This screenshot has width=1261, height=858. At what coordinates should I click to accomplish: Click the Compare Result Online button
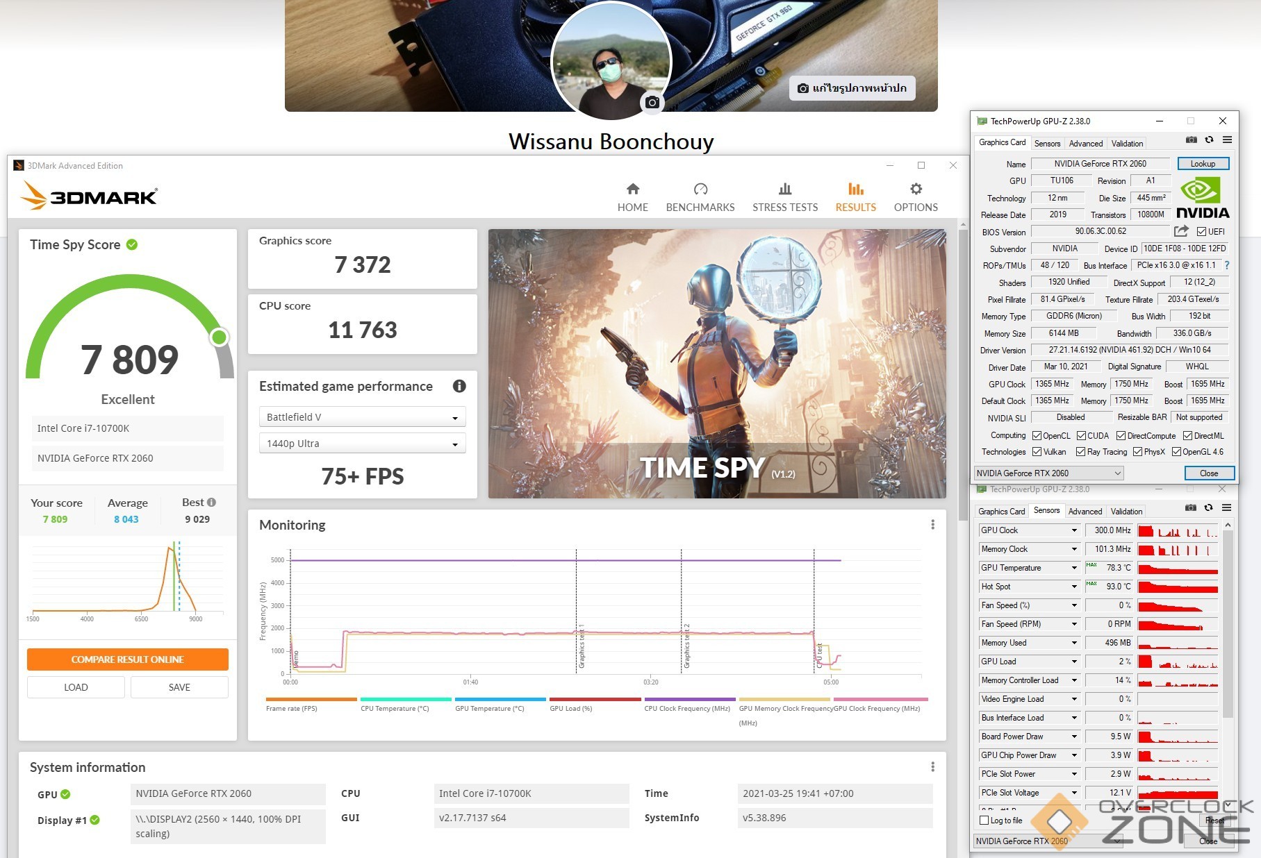tap(128, 659)
